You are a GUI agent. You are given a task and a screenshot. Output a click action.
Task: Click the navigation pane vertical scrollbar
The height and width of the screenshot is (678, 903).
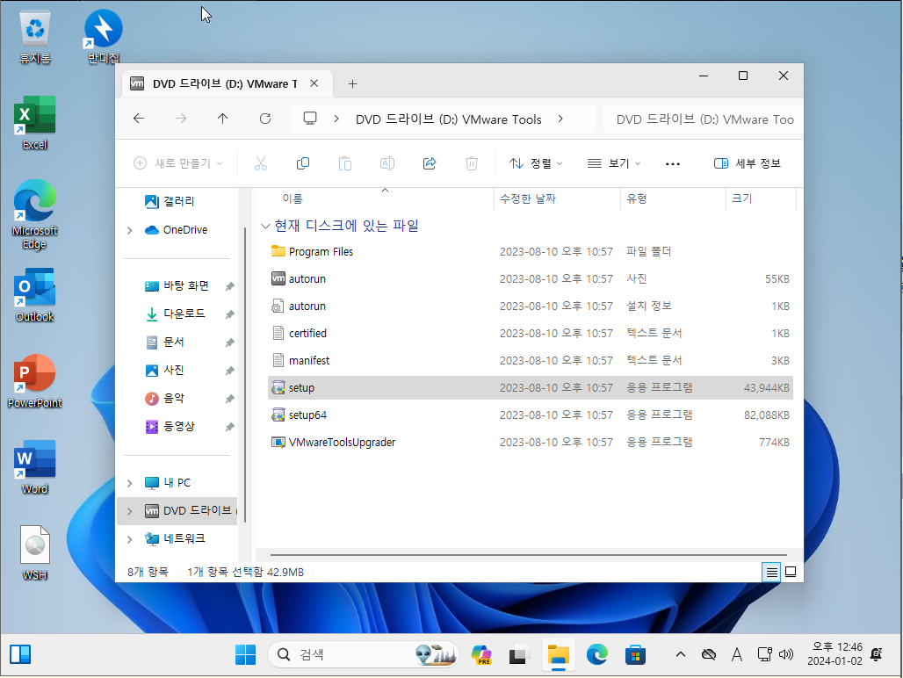click(x=245, y=374)
